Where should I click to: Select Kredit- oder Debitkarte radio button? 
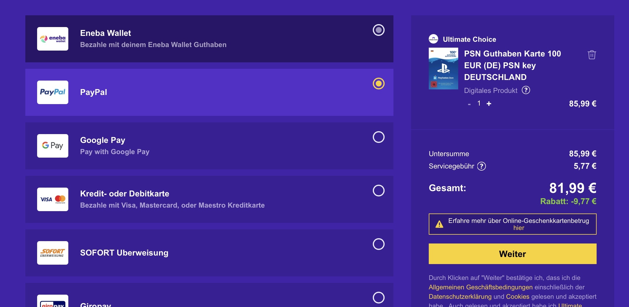pos(379,191)
